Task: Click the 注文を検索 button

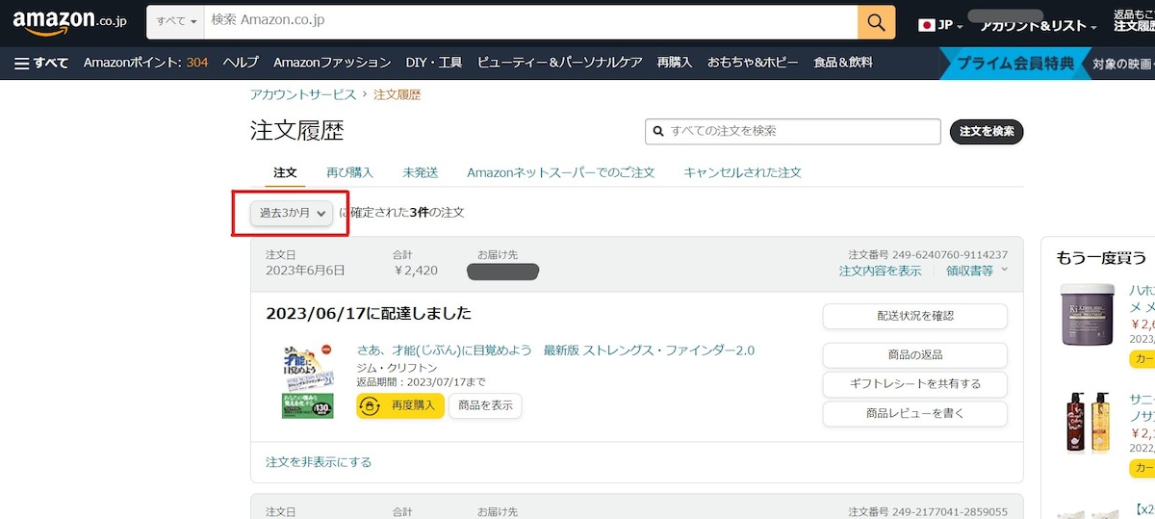Action: [987, 131]
